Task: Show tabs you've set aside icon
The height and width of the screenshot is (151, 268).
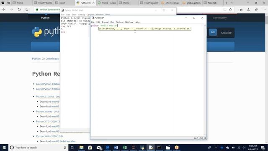Action: [3, 3]
